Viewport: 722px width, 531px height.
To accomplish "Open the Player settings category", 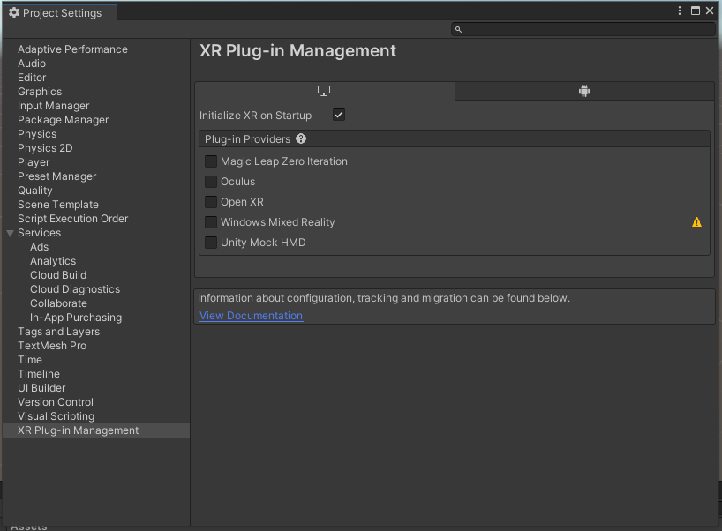I will pos(34,162).
